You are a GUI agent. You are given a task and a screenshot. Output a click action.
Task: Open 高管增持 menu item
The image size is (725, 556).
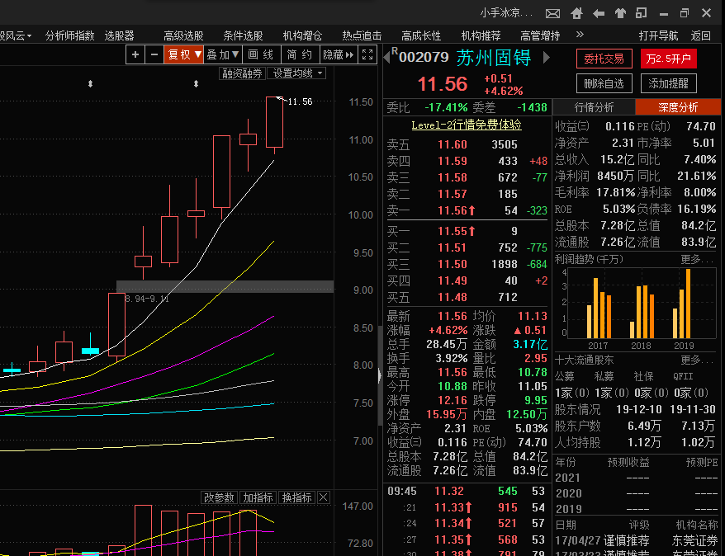coord(540,35)
